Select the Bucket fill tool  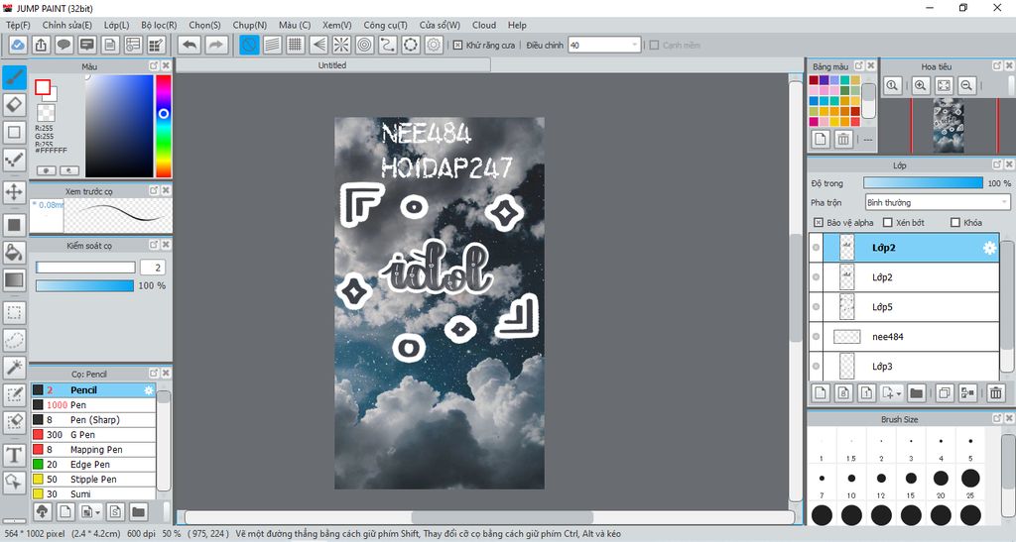tap(14, 253)
